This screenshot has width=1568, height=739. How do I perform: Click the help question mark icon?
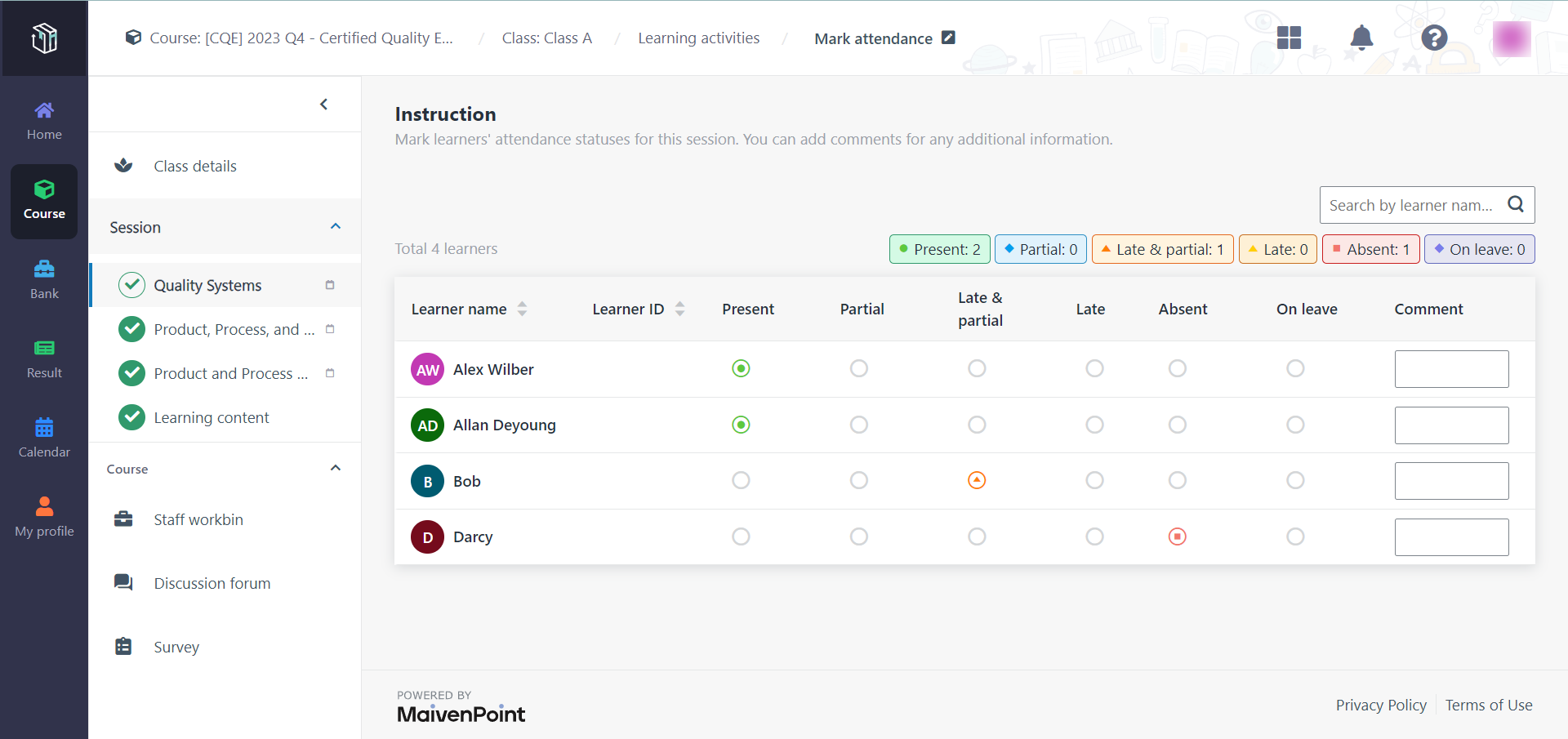click(x=1433, y=38)
